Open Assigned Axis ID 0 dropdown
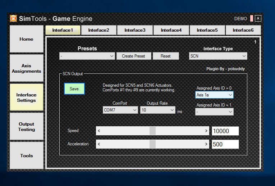Screen dimensions: 275x186 [x=214, y=95]
